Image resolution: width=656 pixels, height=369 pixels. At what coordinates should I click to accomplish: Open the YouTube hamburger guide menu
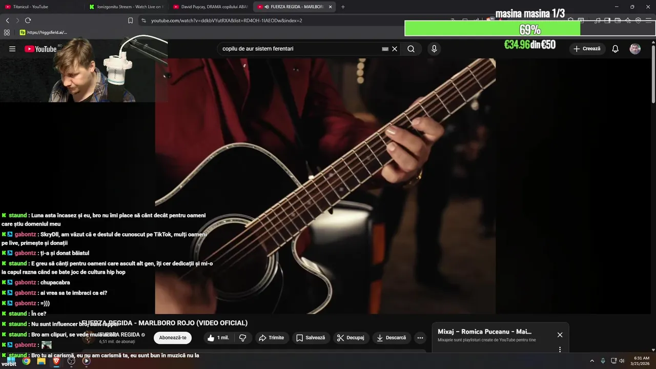tap(12, 49)
